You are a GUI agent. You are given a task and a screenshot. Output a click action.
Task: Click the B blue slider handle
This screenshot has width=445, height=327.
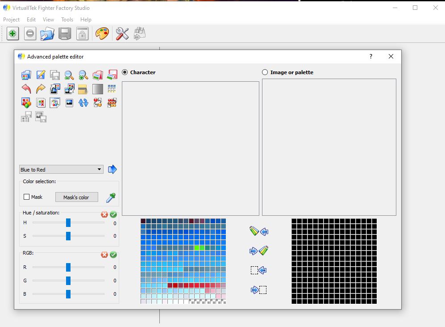point(68,294)
